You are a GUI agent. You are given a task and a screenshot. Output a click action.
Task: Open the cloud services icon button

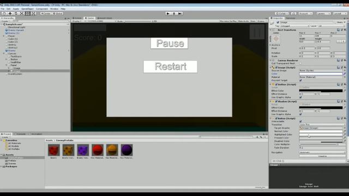coord(293,14)
